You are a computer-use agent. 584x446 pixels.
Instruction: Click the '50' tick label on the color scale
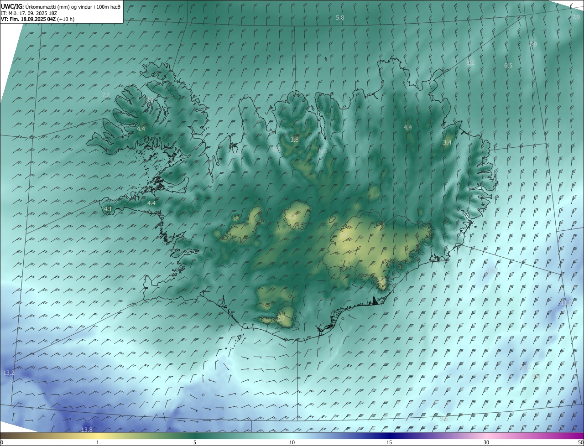pos(580,442)
